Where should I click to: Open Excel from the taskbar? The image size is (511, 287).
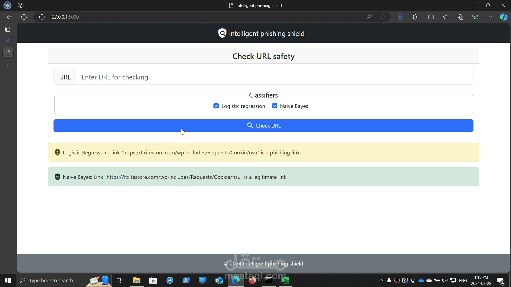(x=285, y=280)
